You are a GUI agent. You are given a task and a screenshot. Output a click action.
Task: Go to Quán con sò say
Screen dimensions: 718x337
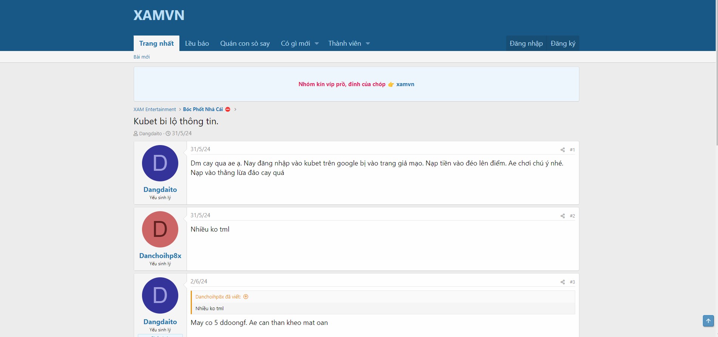tap(245, 43)
